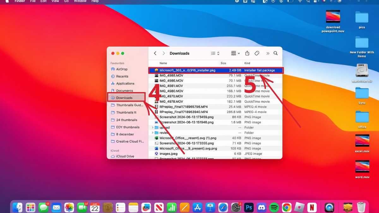Open Numbers in the Dock
The height and width of the screenshot is (213, 379).
tap(171, 207)
